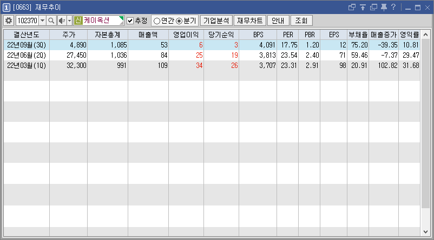Click the PER column header
Viewport: 434px width, 240px height.
pos(287,35)
